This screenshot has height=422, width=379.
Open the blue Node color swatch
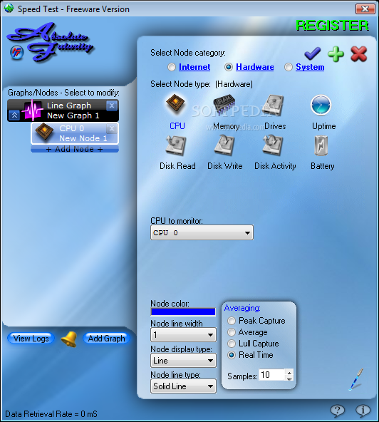coord(183,312)
